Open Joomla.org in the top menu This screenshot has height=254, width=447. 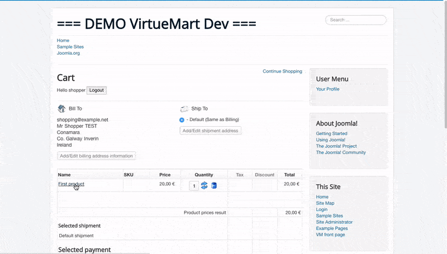pos(68,53)
